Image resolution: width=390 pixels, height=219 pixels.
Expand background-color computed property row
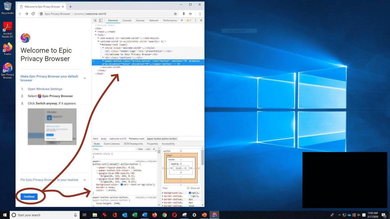(163, 193)
